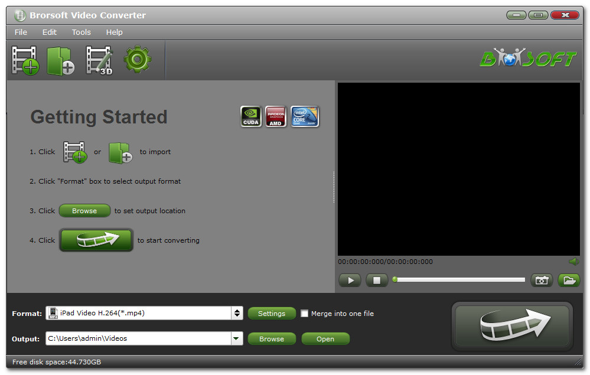Expand the Output path dropdown arrow

(x=236, y=338)
